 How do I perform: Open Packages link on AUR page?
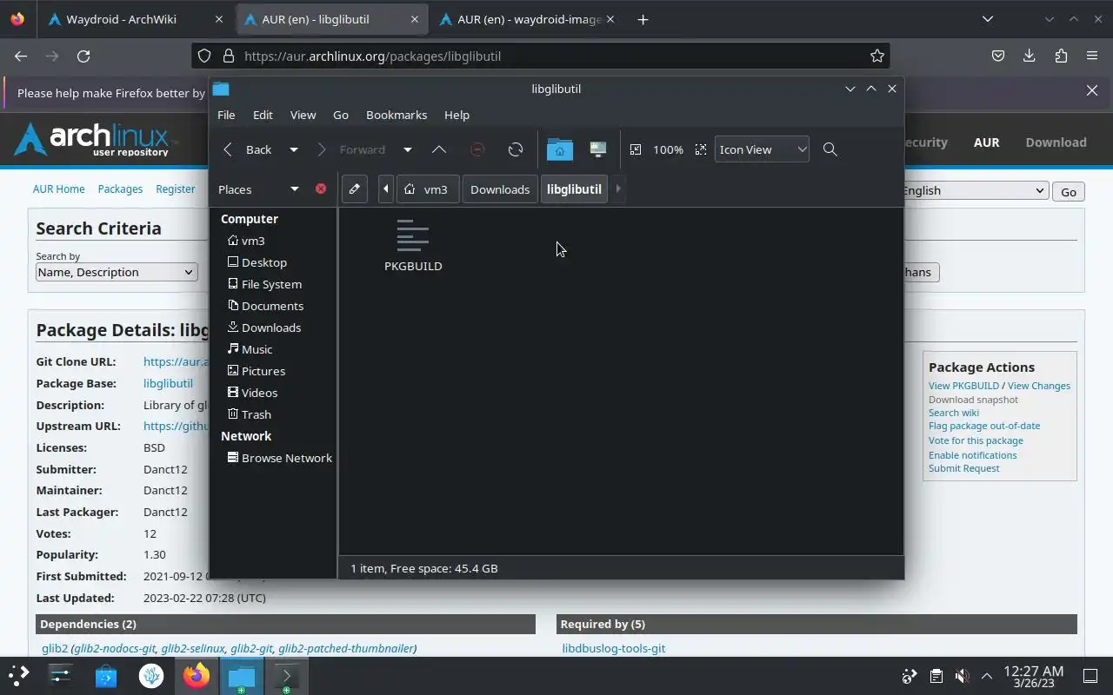pos(120,189)
